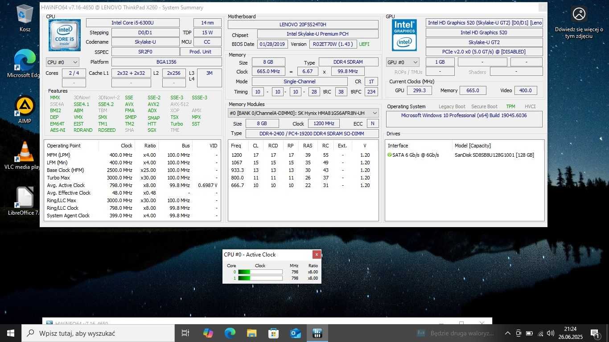Open the Windows Start menu

pos(11,333)
